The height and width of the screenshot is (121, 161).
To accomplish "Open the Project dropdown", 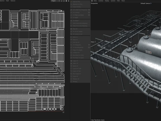I will [x=56, y=1].
